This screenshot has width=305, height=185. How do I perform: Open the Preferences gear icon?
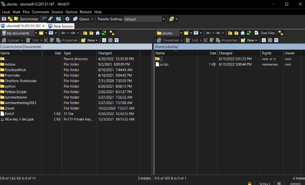pyautogui.click(x=67, y=19)
